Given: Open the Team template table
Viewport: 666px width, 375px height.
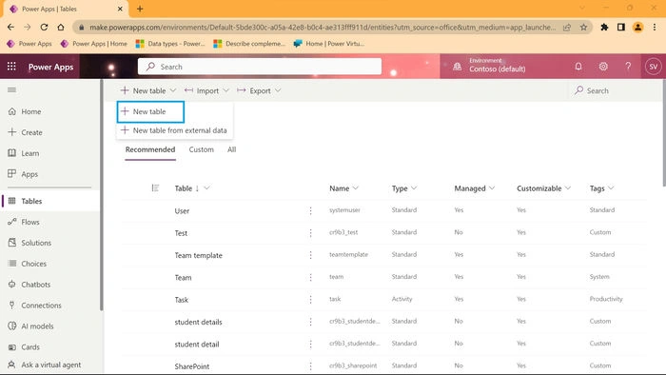Looking at the screenshot, I should click(x=198, y=255).
